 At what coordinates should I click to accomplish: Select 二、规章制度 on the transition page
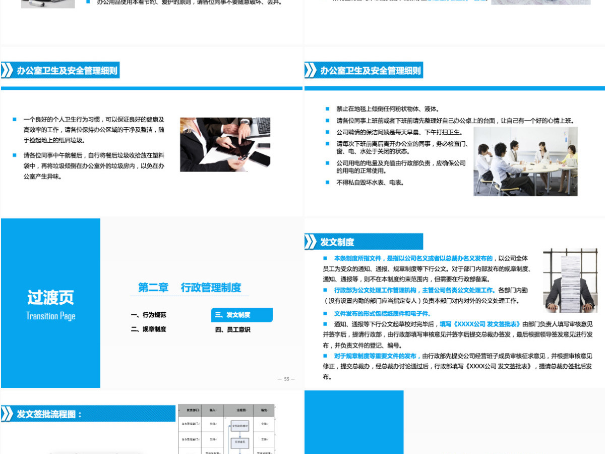(148, 329)
